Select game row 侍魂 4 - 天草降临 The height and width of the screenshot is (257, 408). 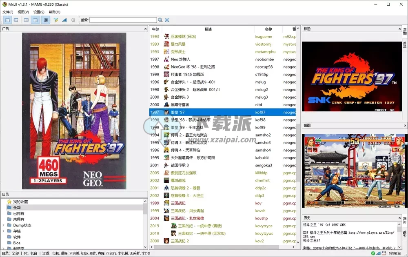[x=222, y=150]
